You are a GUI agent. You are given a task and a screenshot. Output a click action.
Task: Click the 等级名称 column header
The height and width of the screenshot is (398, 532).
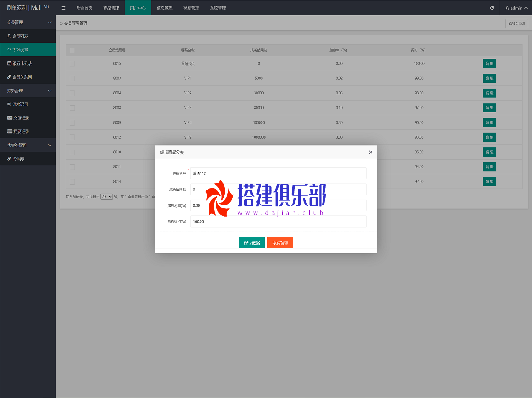point(188,51)
